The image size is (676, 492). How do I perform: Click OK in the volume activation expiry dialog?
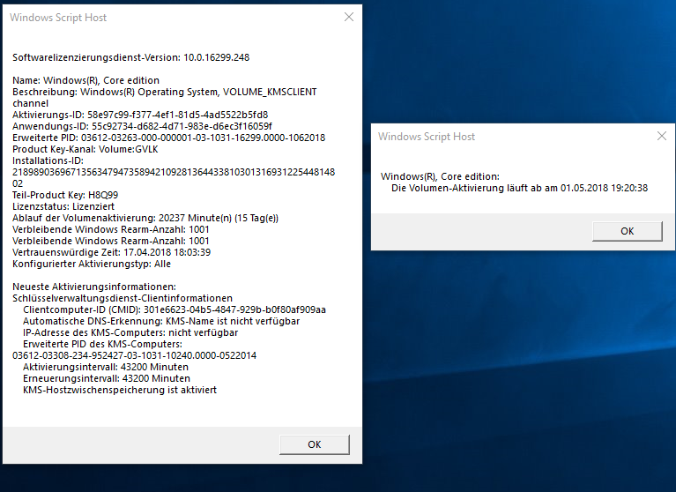pos(627,231)
